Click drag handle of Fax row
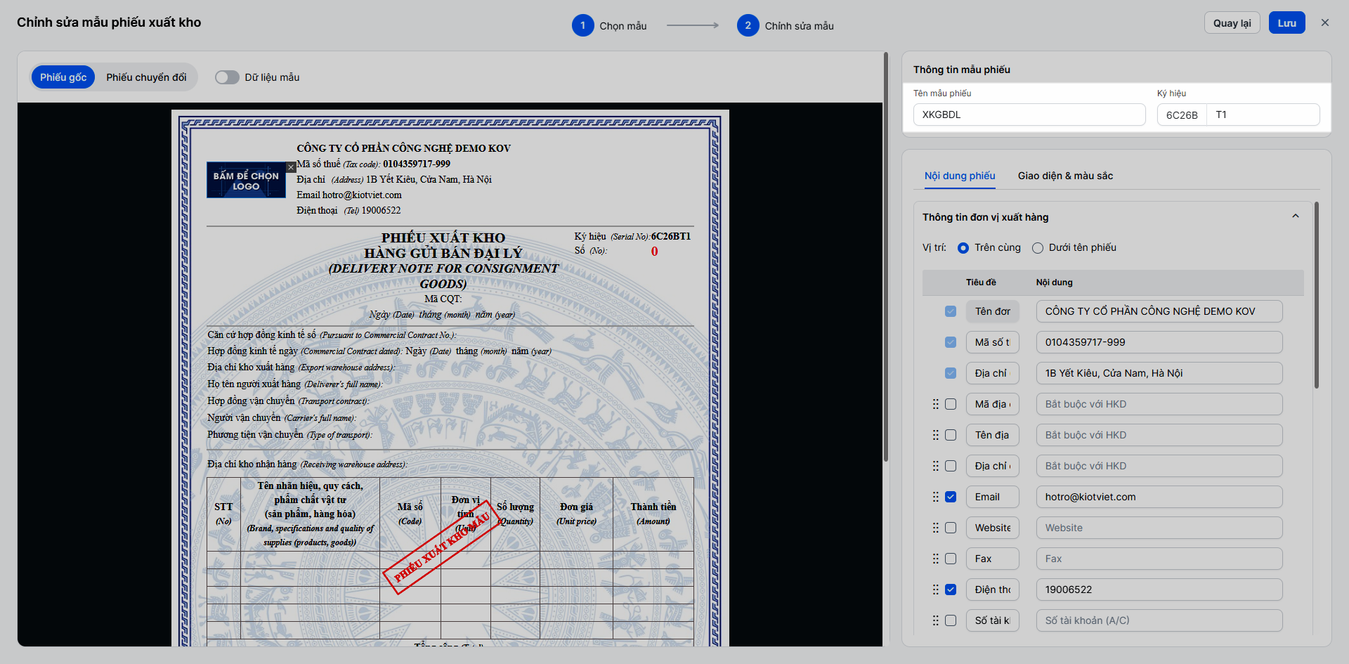Screen dimensions: 1349x664 click(x=935, y=559)
